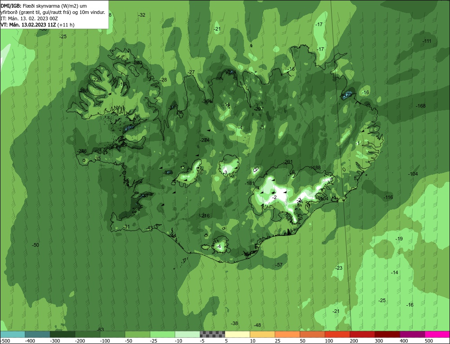Image resolution: width=450 pixels, height=344 pixels.
Task: Click the -28 value north of Húnaflói
Action: click(163, 80)
